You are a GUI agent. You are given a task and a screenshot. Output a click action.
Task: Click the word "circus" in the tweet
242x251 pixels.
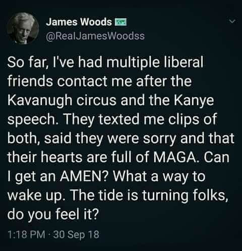tap(96, 100)
